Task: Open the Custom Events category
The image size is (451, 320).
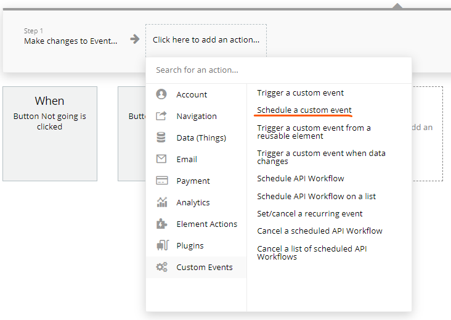Action: [204, 267]
